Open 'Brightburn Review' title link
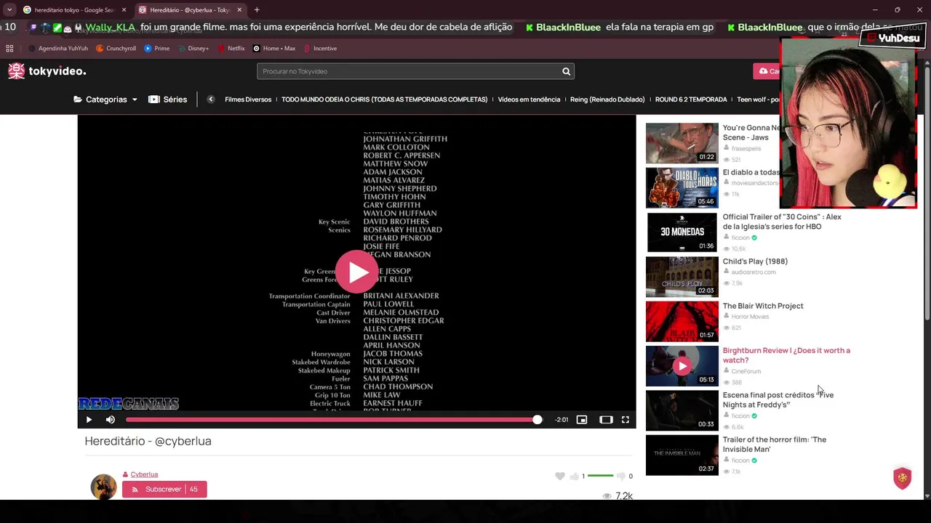Viewport: 931px width, 523px height. click(786, 355)
